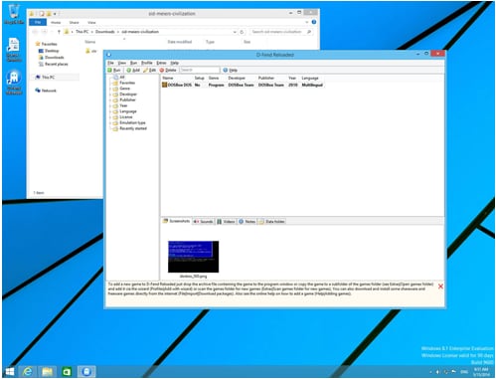Open Internet Explorer from taskbar
Image resolution: width=496 pixels, height=379 pixels.
[27, 372]
